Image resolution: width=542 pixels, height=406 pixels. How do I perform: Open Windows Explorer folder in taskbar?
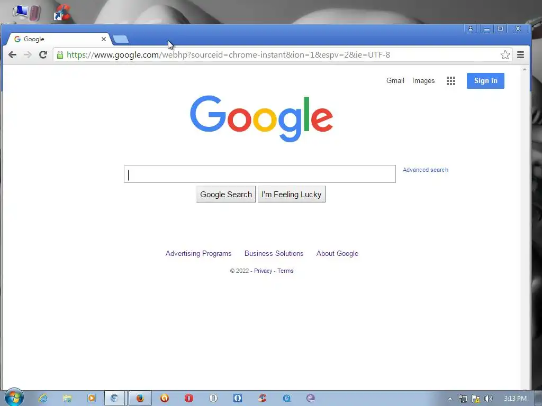click(67, 399)
